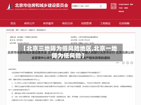The image size is (141, 105).
Task: Select 房屋管理 in the navigation bar
Action: pos(86,23)
